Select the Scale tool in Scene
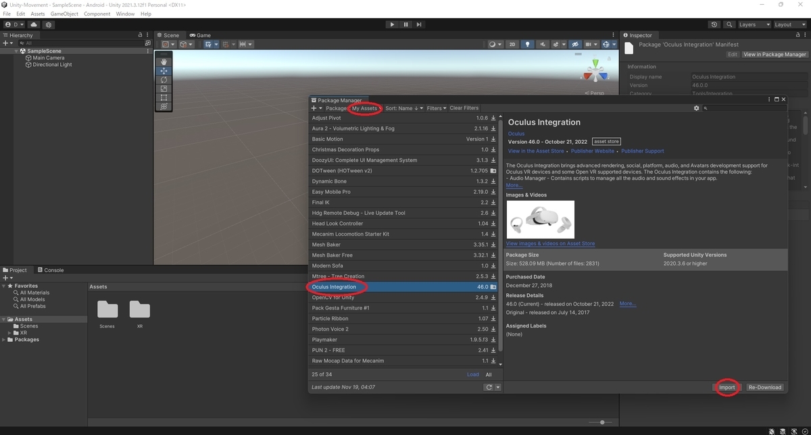 tap(164, 88)
